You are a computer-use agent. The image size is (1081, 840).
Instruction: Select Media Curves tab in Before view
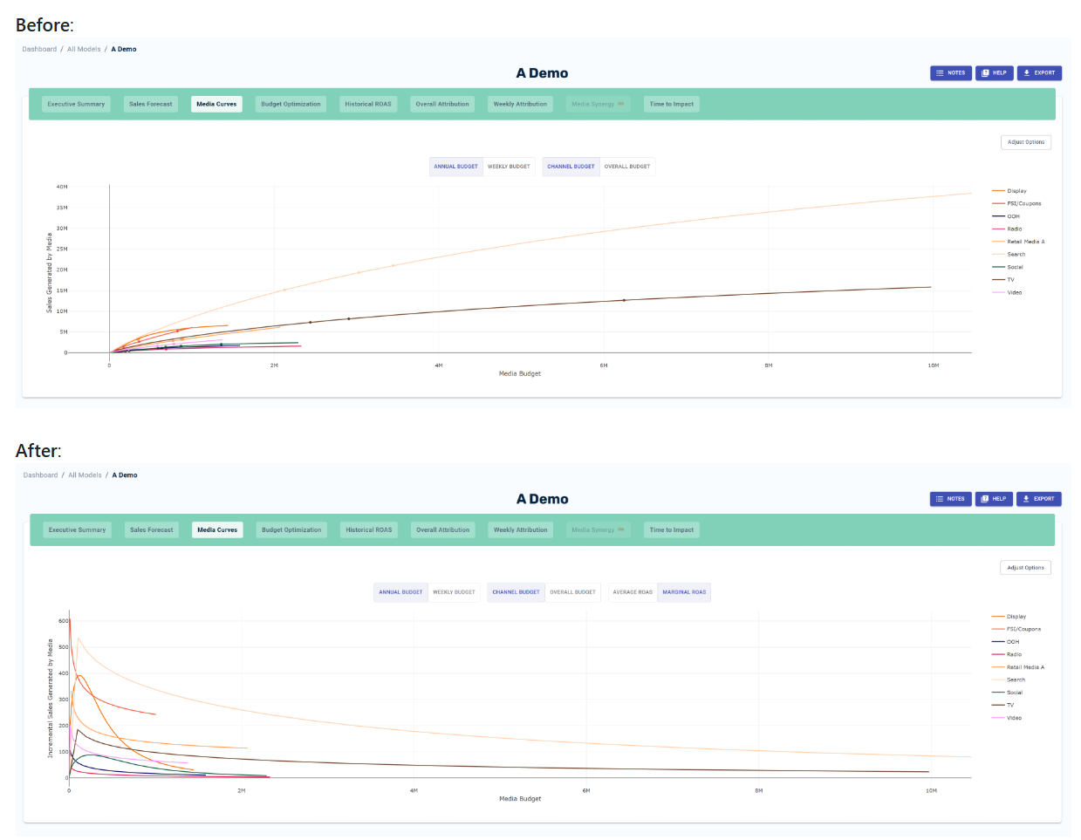(x=216, y=104)
